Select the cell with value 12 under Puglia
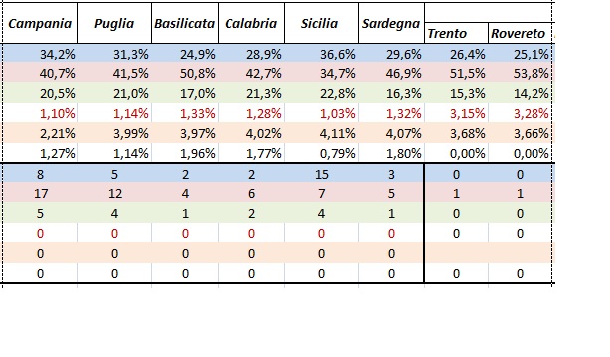Viewport: 610px width, 357px height. click(x=115, y=193)
